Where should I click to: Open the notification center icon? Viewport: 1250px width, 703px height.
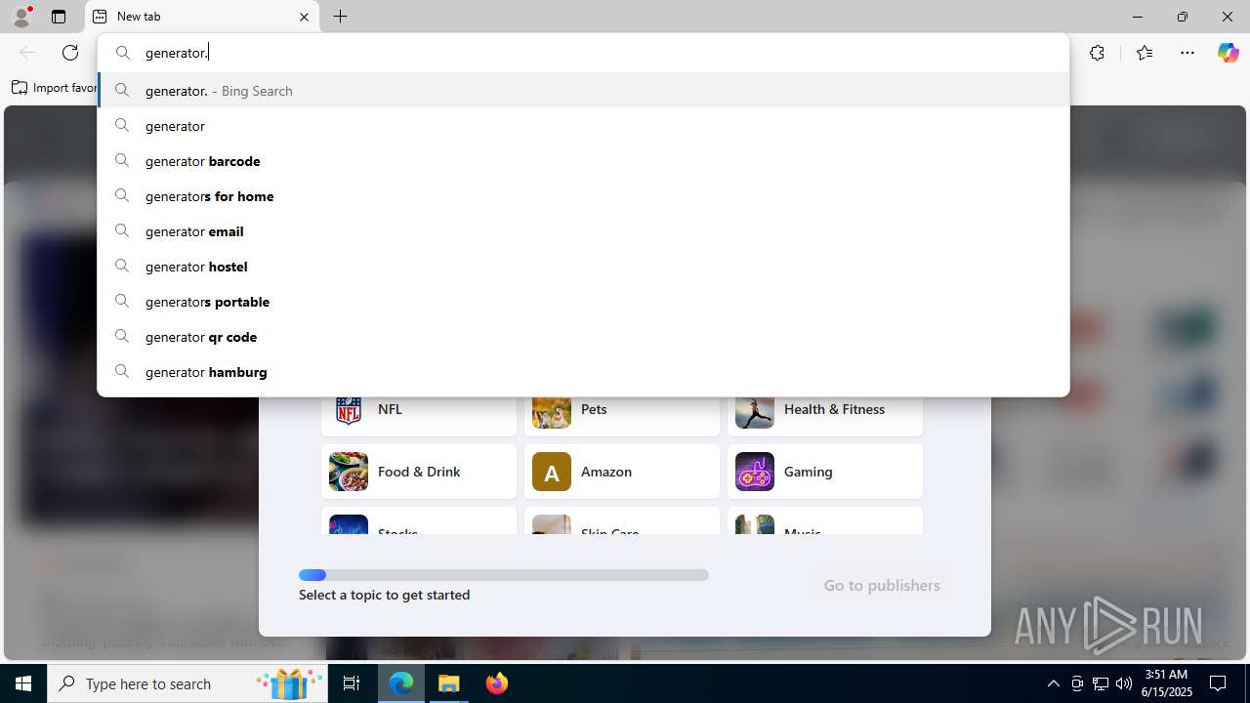1218,683
